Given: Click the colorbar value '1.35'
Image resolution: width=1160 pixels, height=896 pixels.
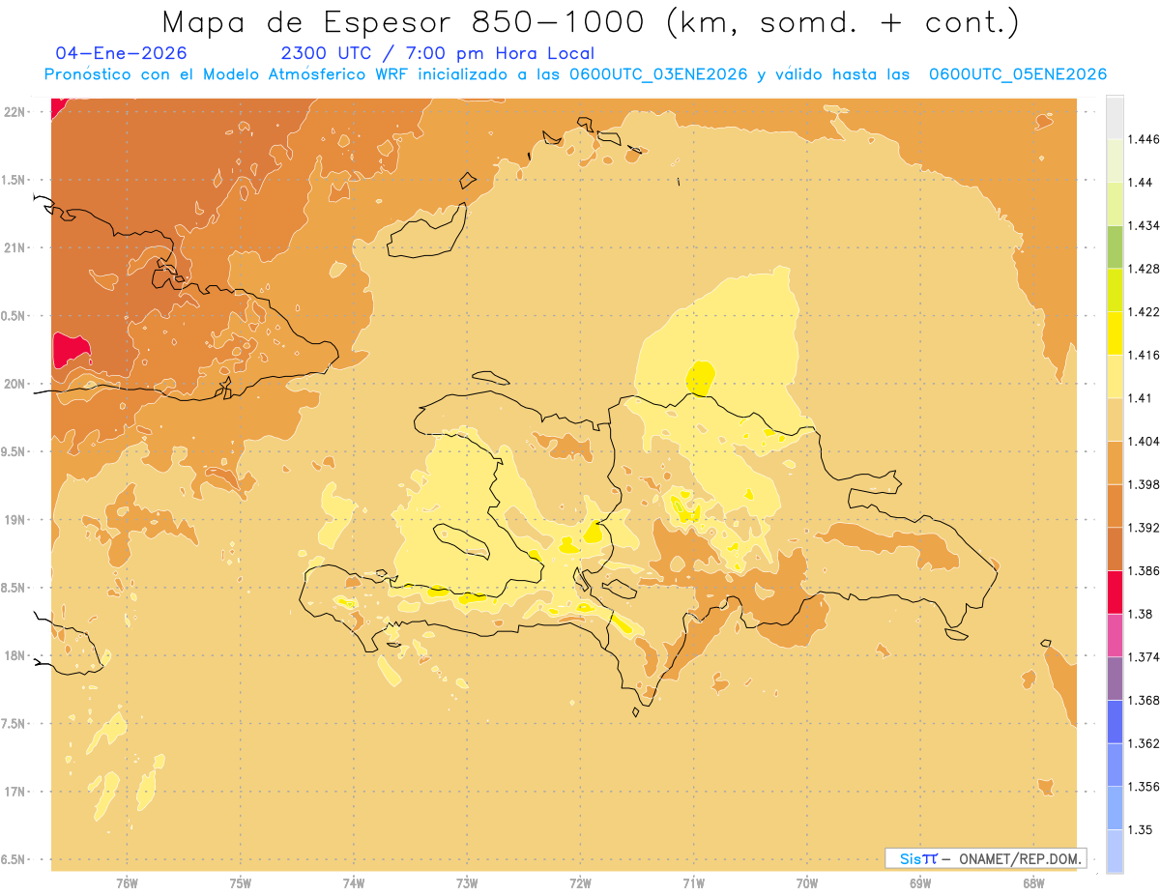Looking at the screenshot, I should pyautogui.click(x=1141, y=829).
